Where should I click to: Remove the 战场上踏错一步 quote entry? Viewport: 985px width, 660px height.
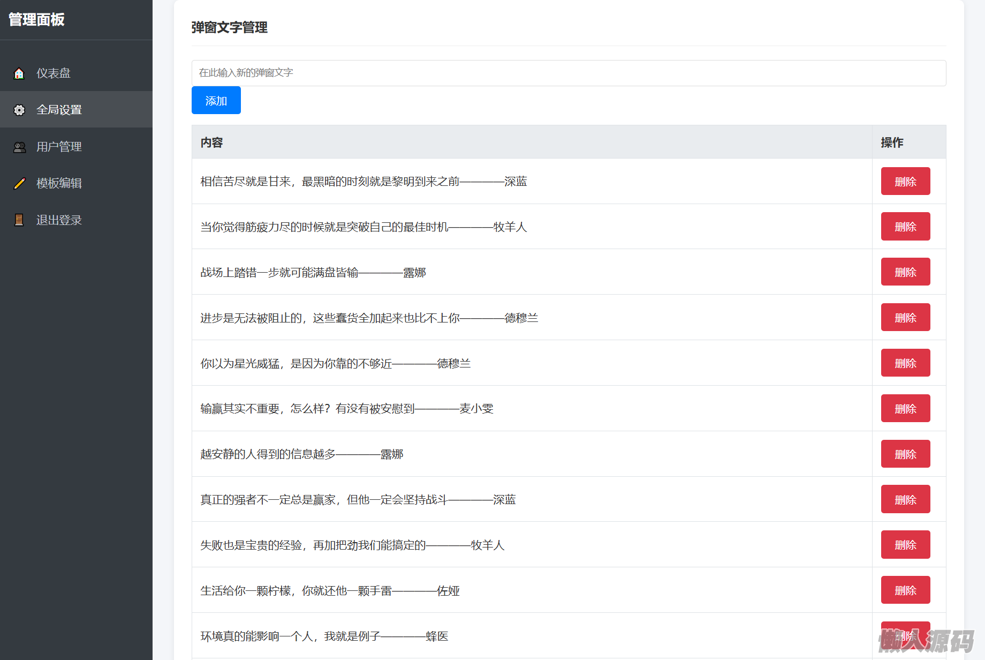pyautogui.click(x=905, y=272)
